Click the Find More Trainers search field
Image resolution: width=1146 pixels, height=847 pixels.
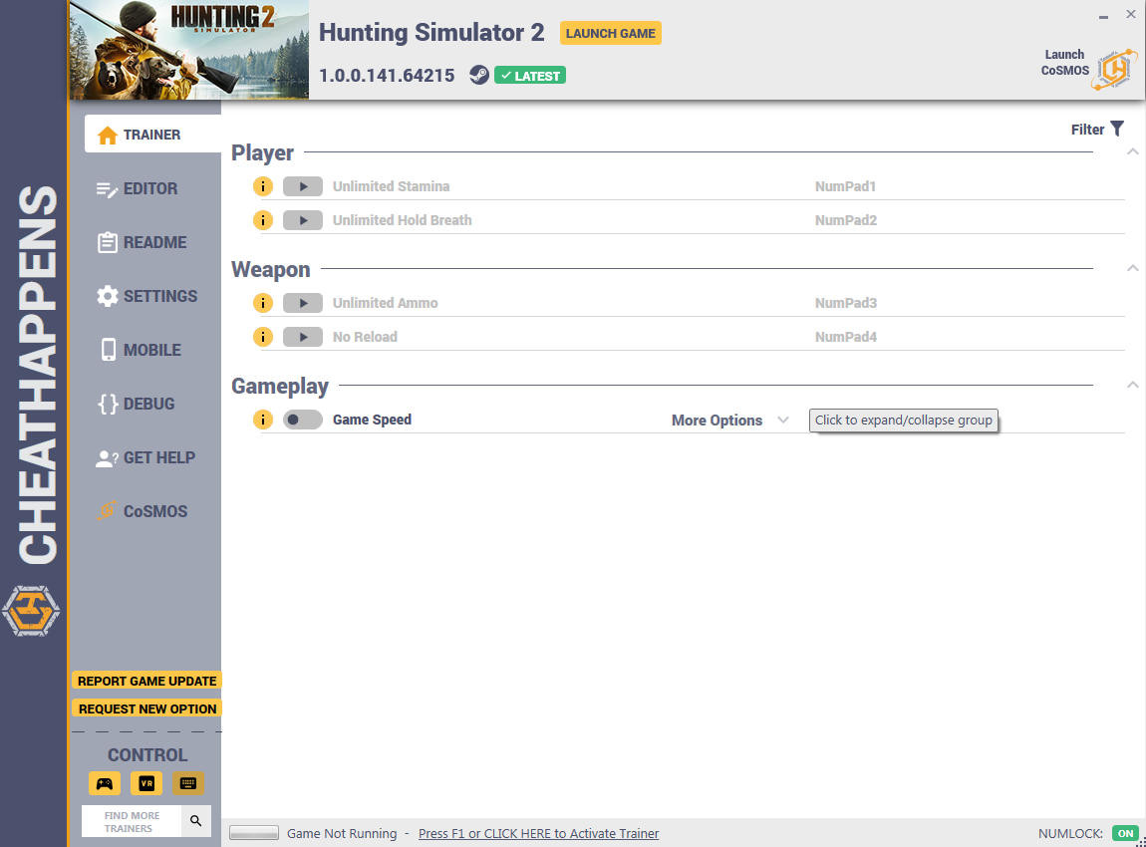pyautogui.click(x=132, y=821)
